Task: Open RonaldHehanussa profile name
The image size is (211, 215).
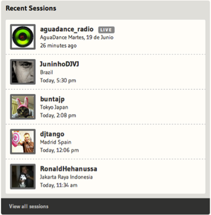Action: click(x=69, y=169)
